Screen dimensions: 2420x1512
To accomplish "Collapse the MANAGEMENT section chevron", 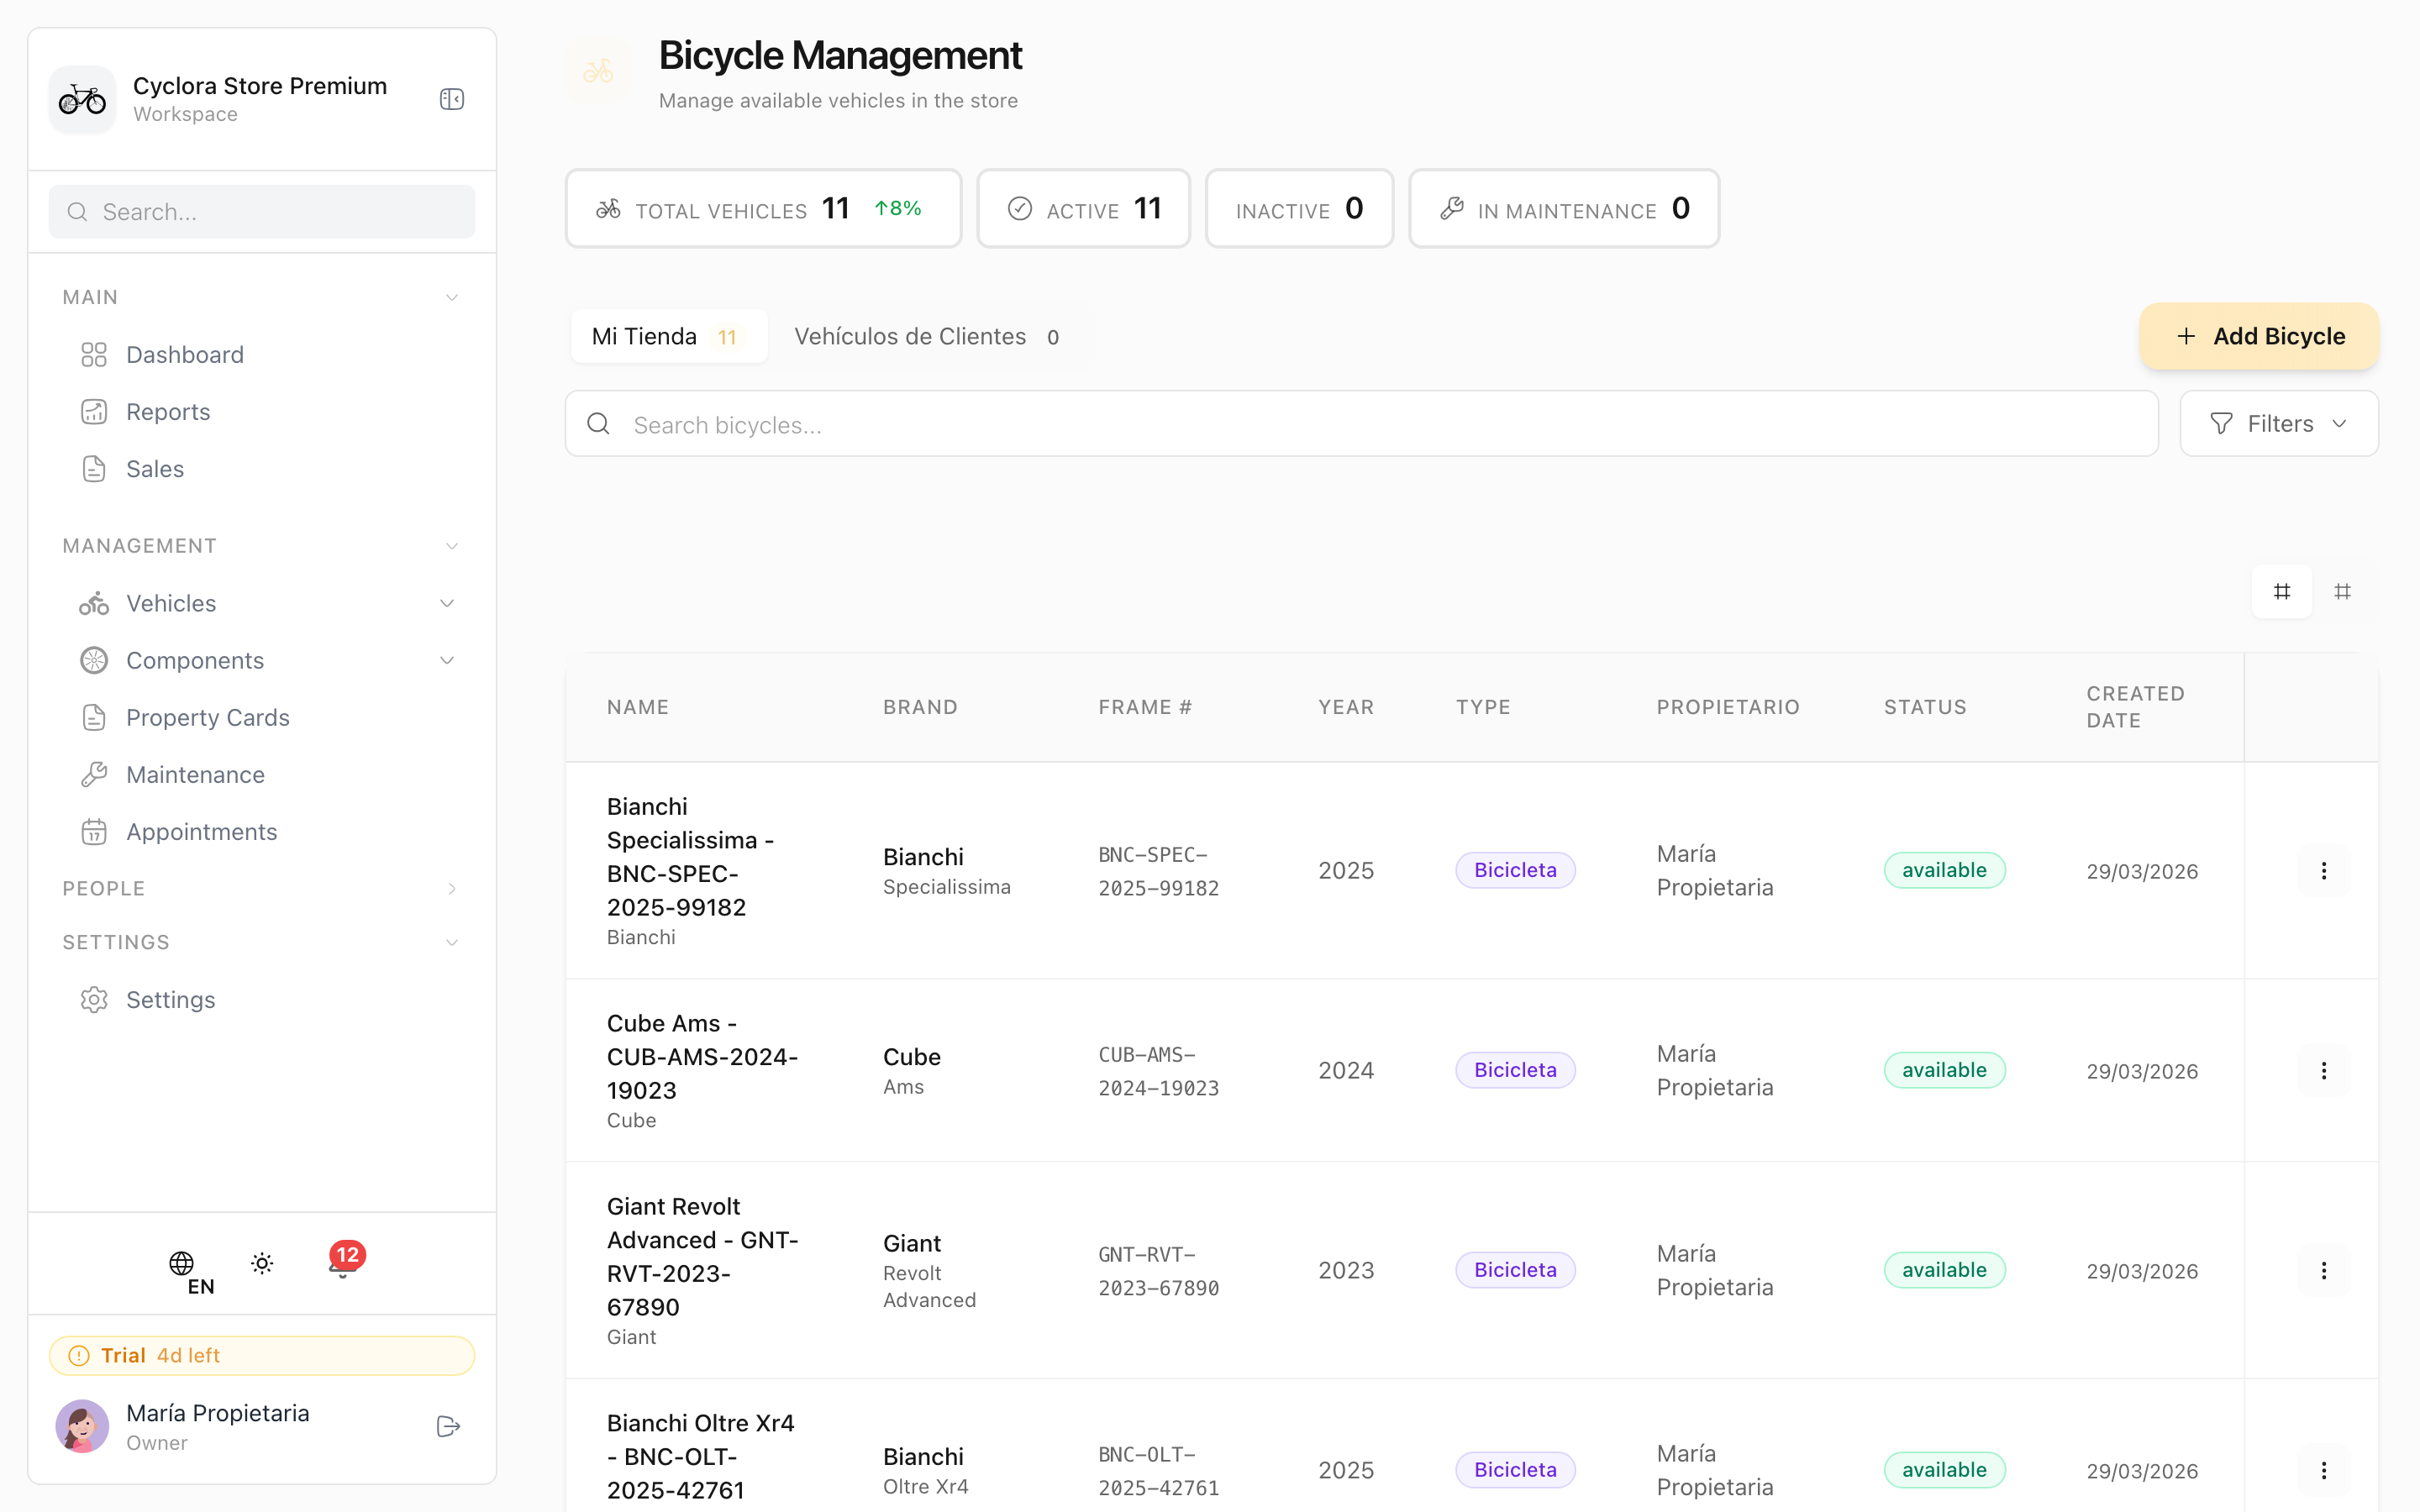I will (x=452, y=546).
